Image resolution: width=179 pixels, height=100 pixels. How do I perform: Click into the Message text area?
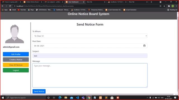[x=90, y=75]
